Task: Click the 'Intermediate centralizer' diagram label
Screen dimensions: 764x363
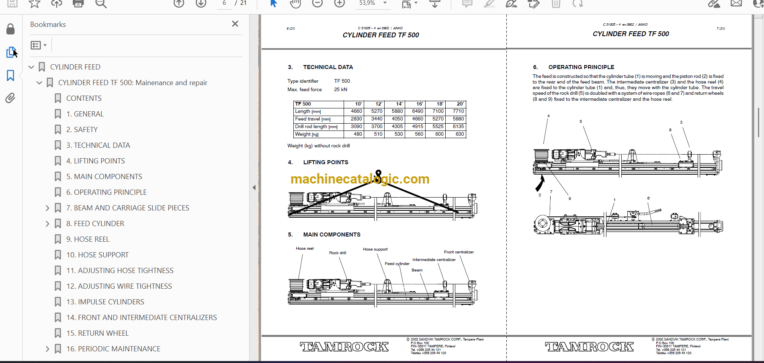Action: coord(434,260)
